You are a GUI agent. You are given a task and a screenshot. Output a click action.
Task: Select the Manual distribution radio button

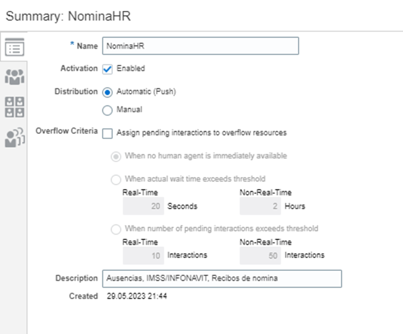(107, 110)
